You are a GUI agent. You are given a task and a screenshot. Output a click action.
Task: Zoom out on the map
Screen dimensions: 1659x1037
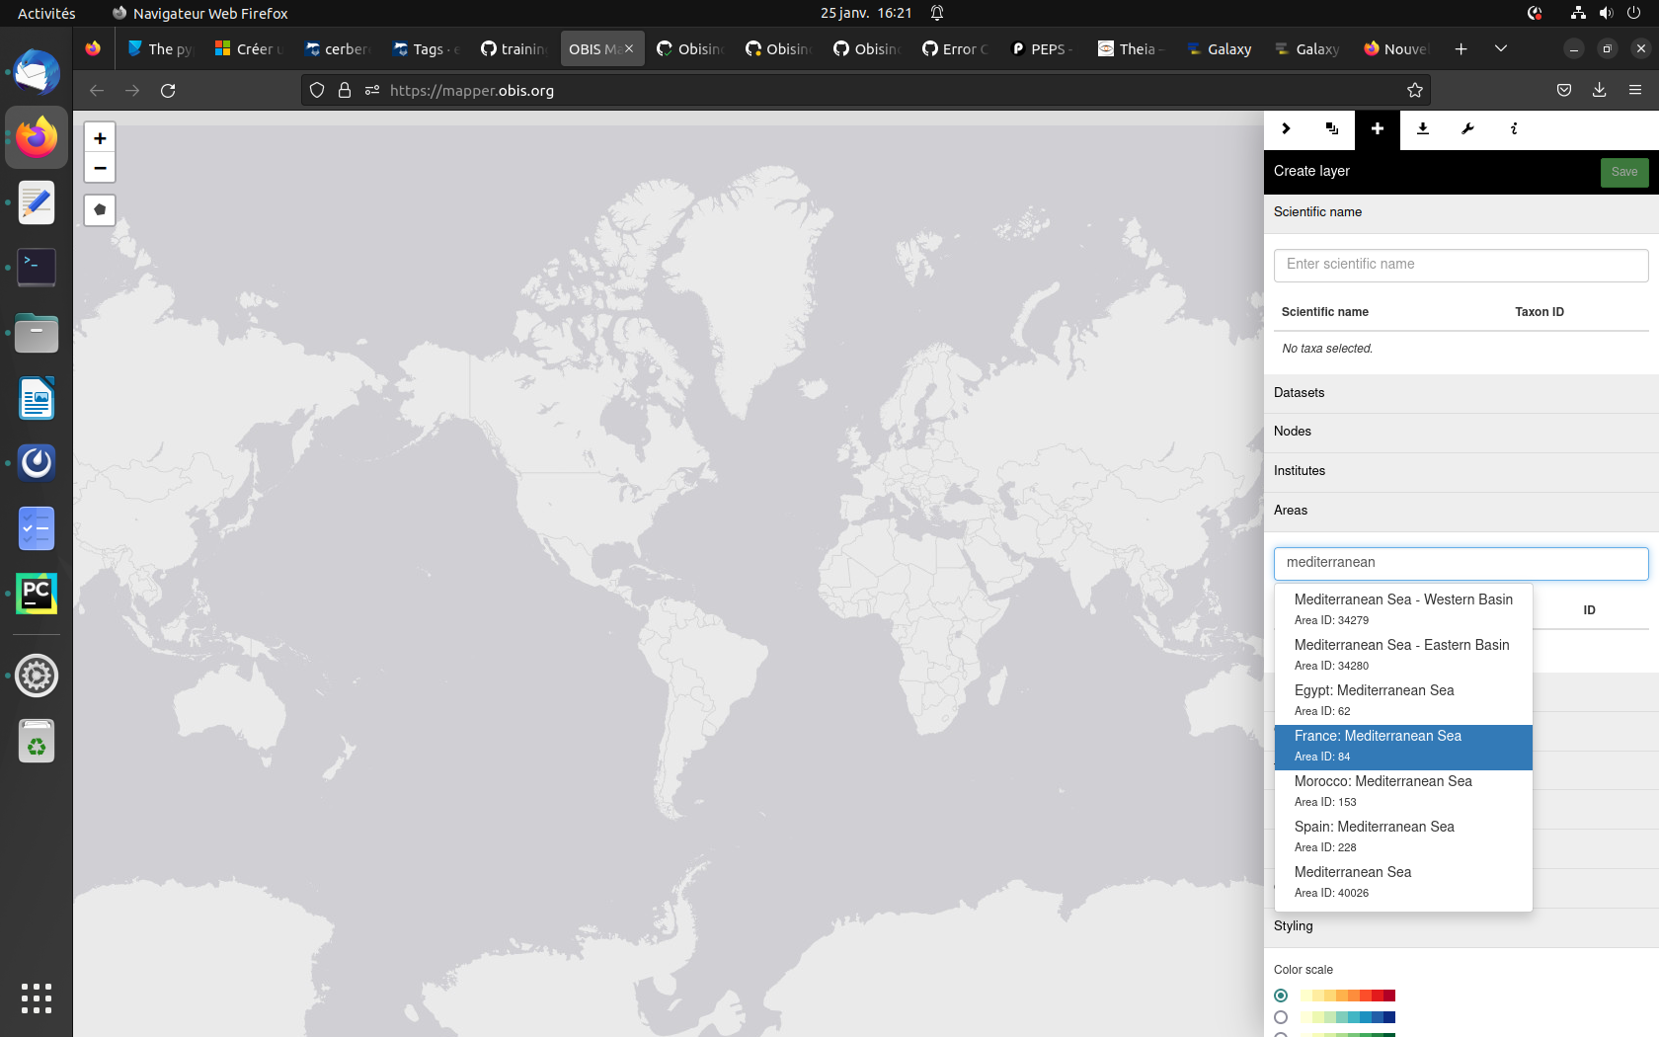pos(100,168)
